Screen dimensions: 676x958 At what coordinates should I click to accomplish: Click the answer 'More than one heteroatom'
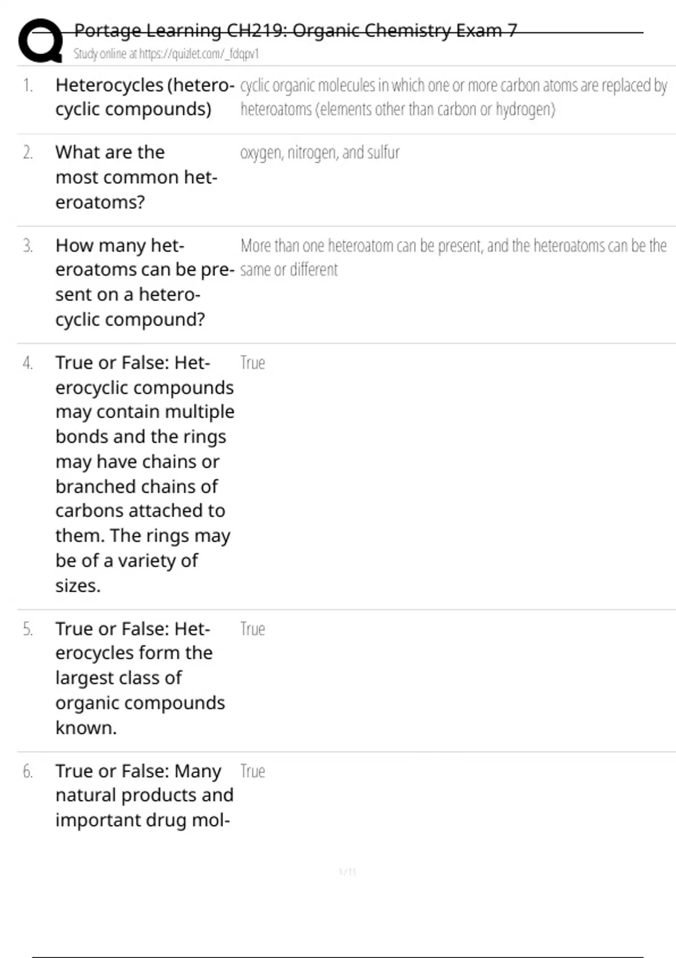453,258
